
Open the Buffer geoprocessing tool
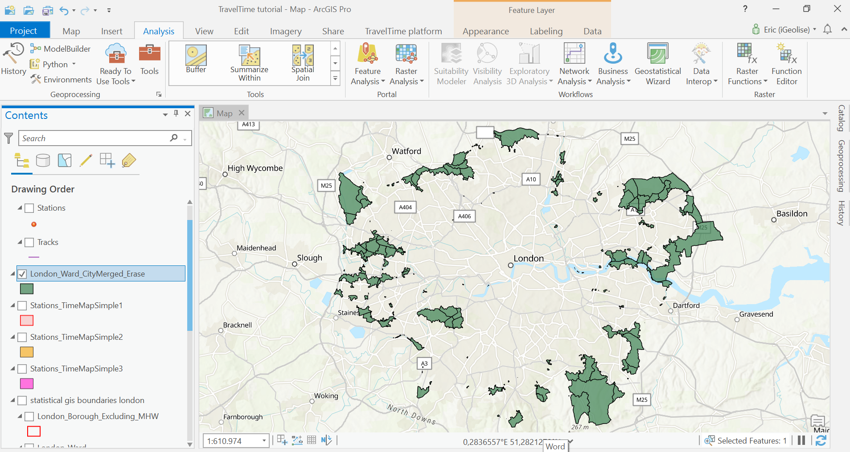click(x=196, y=62)
